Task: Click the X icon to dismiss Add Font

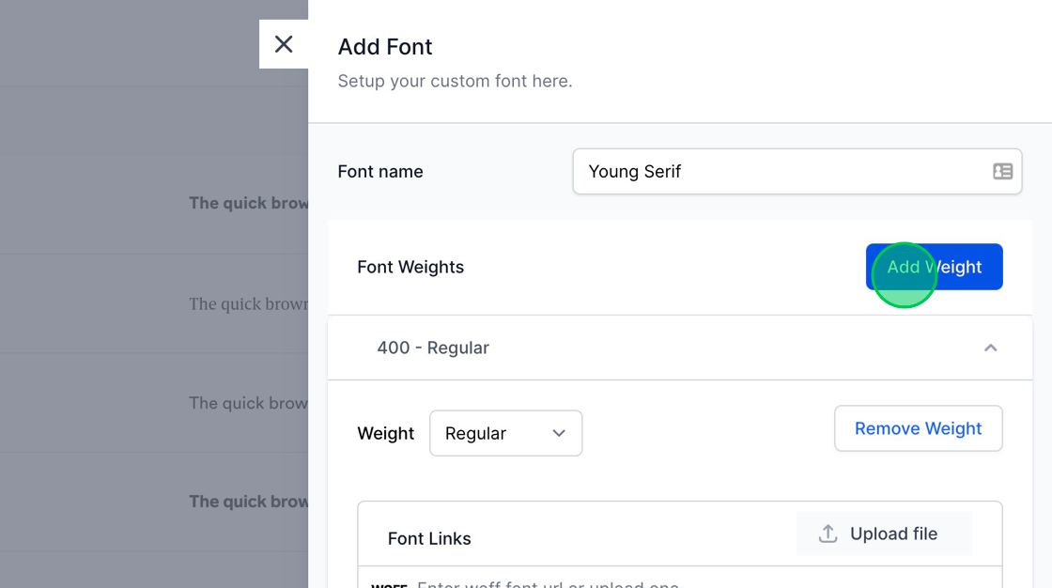Action: [284, 43]
